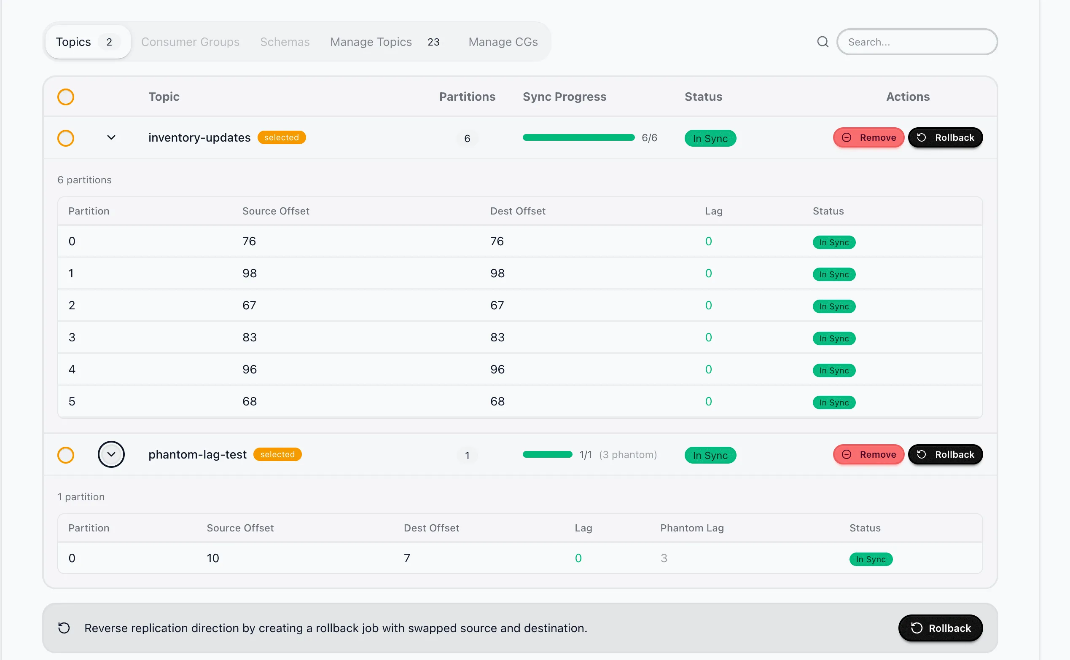Deselect the phantom-lag-test topic checkbox
The image size is (1070, 660).
[66, 455]
